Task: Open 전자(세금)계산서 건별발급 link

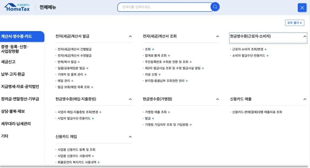Action: pyautogui.click(x=74, y=49)
